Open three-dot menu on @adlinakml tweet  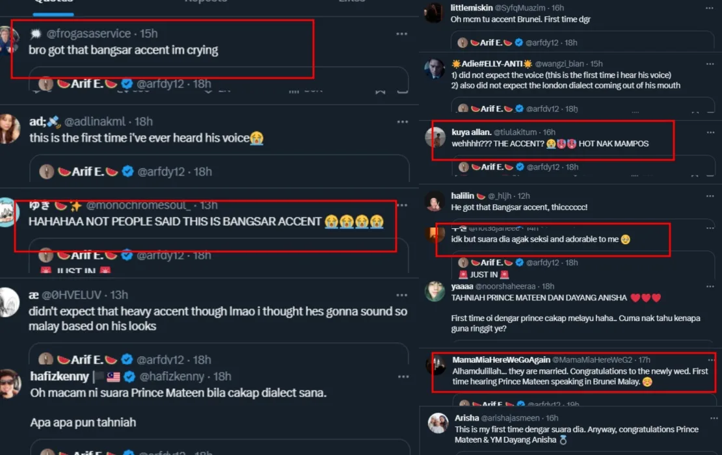point(403,122)
